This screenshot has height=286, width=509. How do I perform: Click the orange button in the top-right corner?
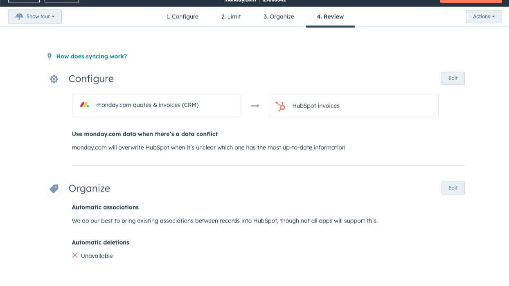[x=471, y=1]
